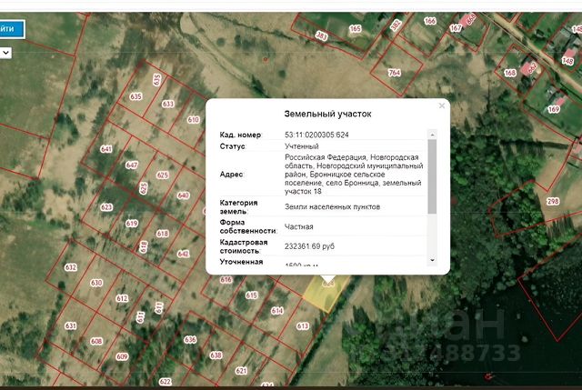
Task: Open the dropdown below the search button
Action: pos(5,53)
